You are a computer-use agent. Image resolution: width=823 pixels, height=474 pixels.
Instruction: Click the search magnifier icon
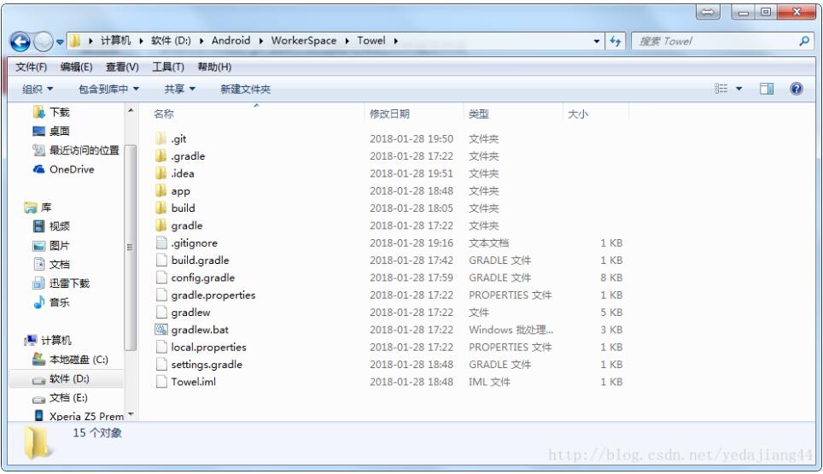[804, 41]
